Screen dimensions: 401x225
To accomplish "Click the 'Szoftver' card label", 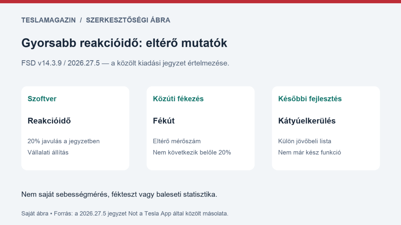I will 42,99.
